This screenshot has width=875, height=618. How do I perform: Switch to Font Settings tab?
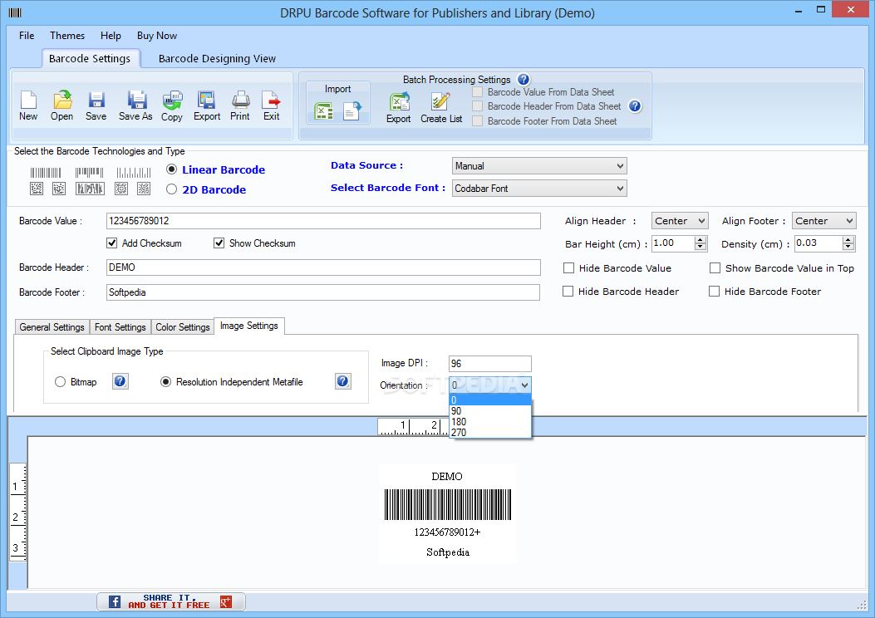click(x=120, y=326)
